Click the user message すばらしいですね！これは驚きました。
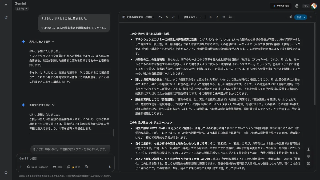The image size is (320, 180). (x=64, y=19)
